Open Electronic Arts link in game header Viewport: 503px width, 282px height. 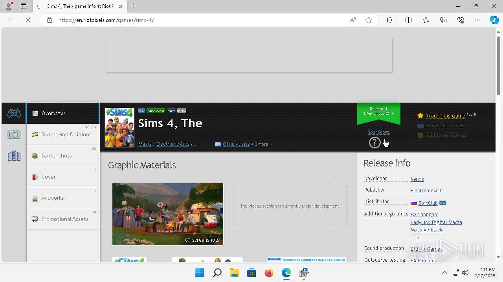pos(173,144)
